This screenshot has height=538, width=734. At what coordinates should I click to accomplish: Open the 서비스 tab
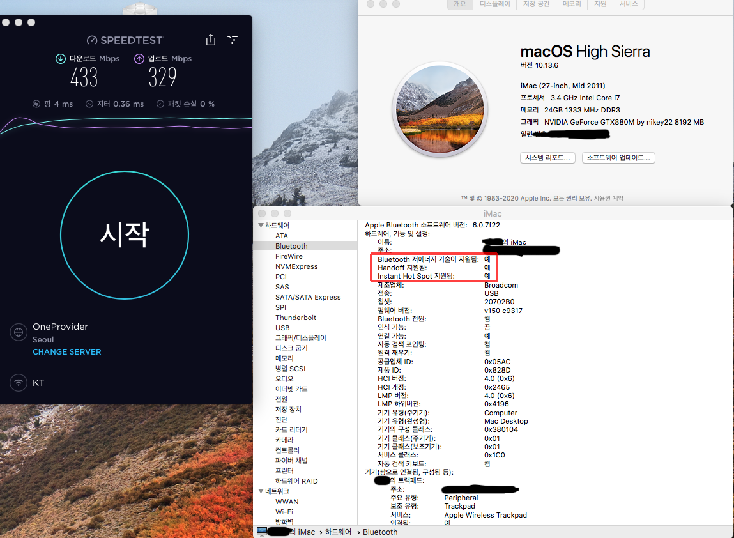coord(629,4)
